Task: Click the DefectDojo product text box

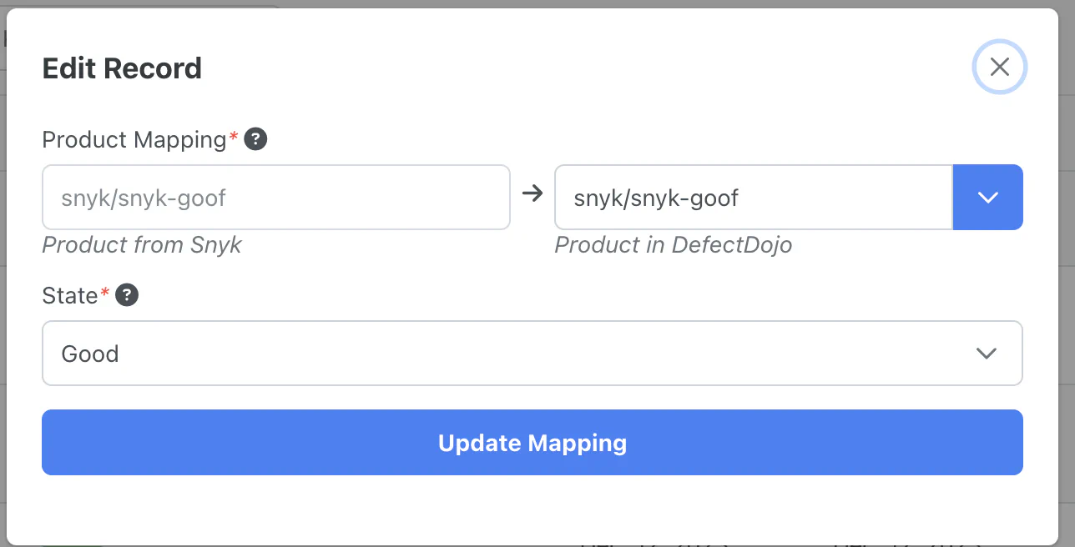Action: (753, 198)
